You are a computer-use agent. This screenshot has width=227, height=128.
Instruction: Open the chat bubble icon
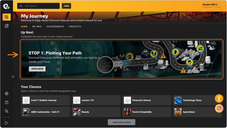[219, 108]
